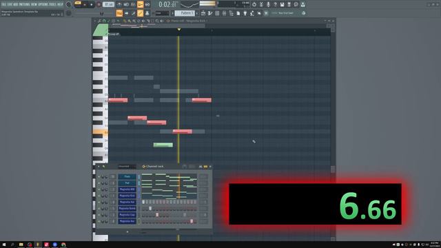
Task: Render the project as audio file icon
Action: point(289,5)
